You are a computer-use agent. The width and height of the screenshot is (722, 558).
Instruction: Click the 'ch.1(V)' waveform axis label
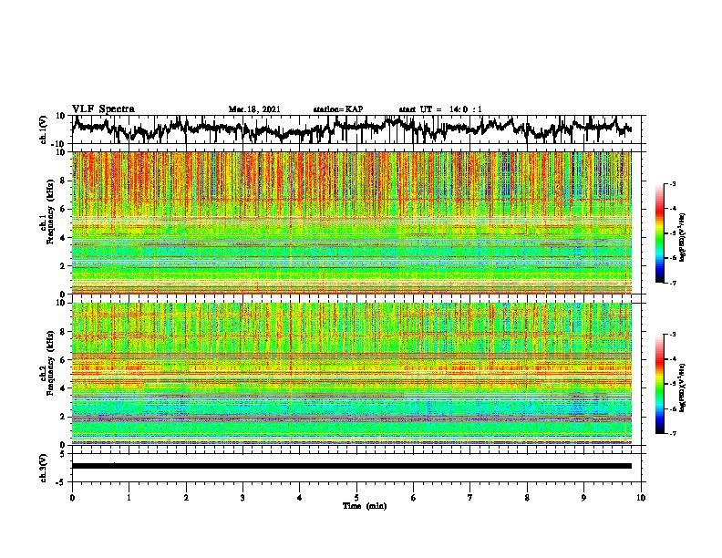44,129
